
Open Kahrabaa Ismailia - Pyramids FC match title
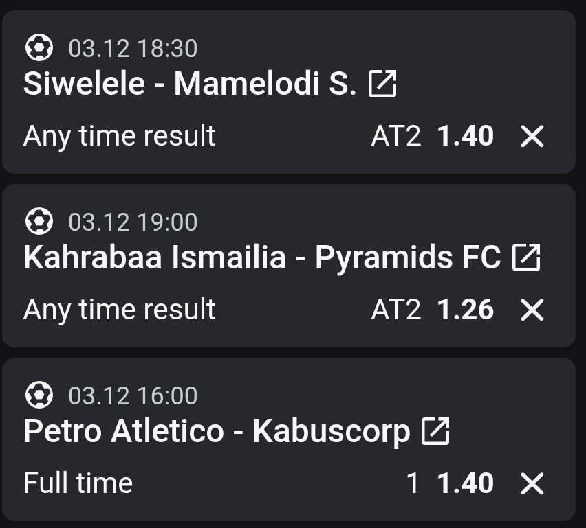(x=261, y=258)
